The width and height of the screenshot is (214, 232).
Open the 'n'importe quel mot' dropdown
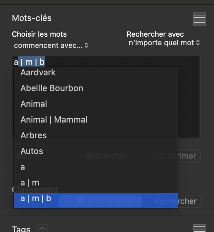tap(164, 43)
